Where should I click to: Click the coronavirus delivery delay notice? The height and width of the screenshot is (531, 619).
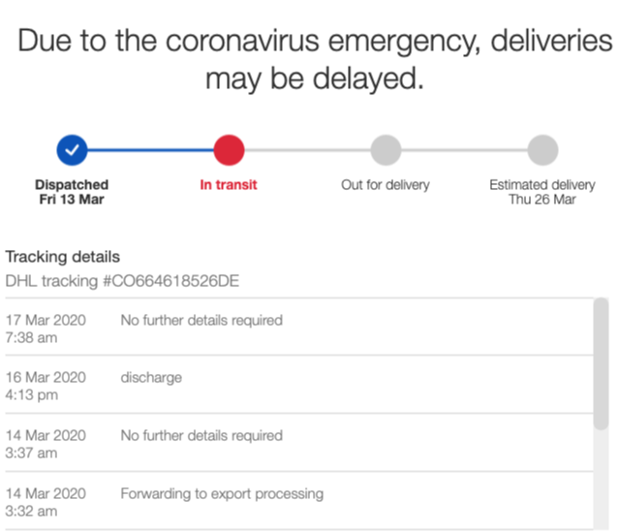coord(315,59)
